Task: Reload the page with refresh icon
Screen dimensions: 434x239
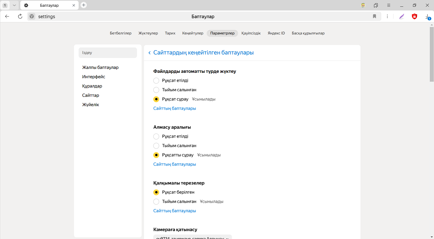Action: 20,16
